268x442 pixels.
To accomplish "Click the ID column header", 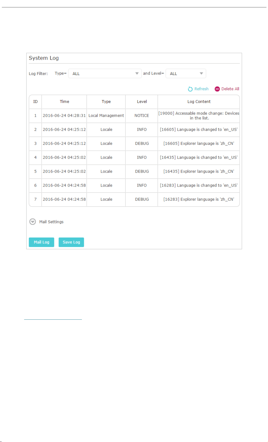I will pyautogui.click(x=35, y=102).
